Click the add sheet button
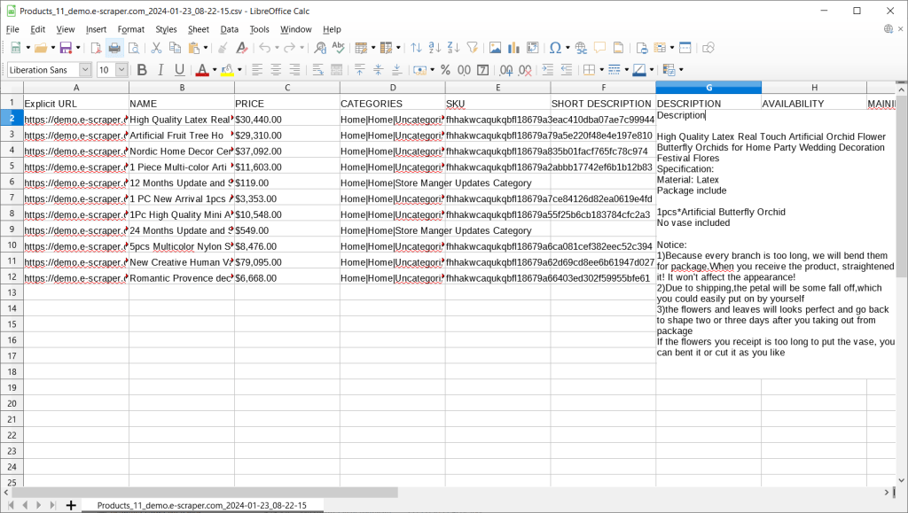 (x=71, y=505)
